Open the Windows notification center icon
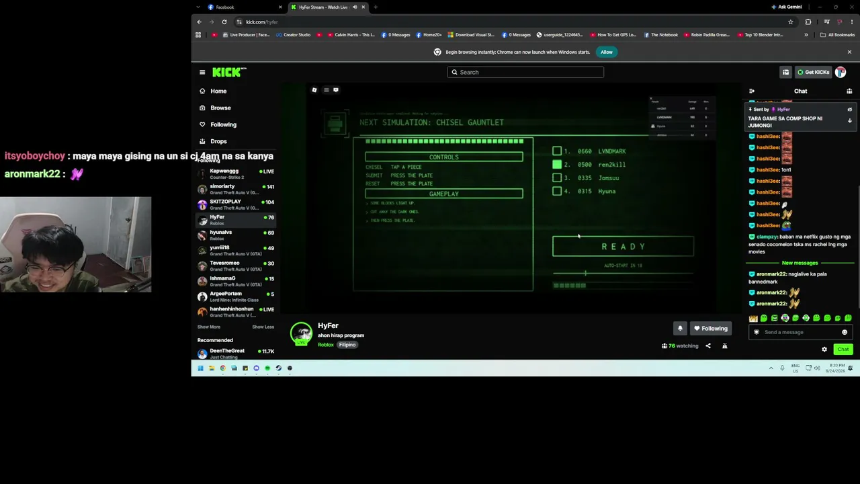Viewport: 860px width, 484px height. pyautogui.click(x=851, y=368)
